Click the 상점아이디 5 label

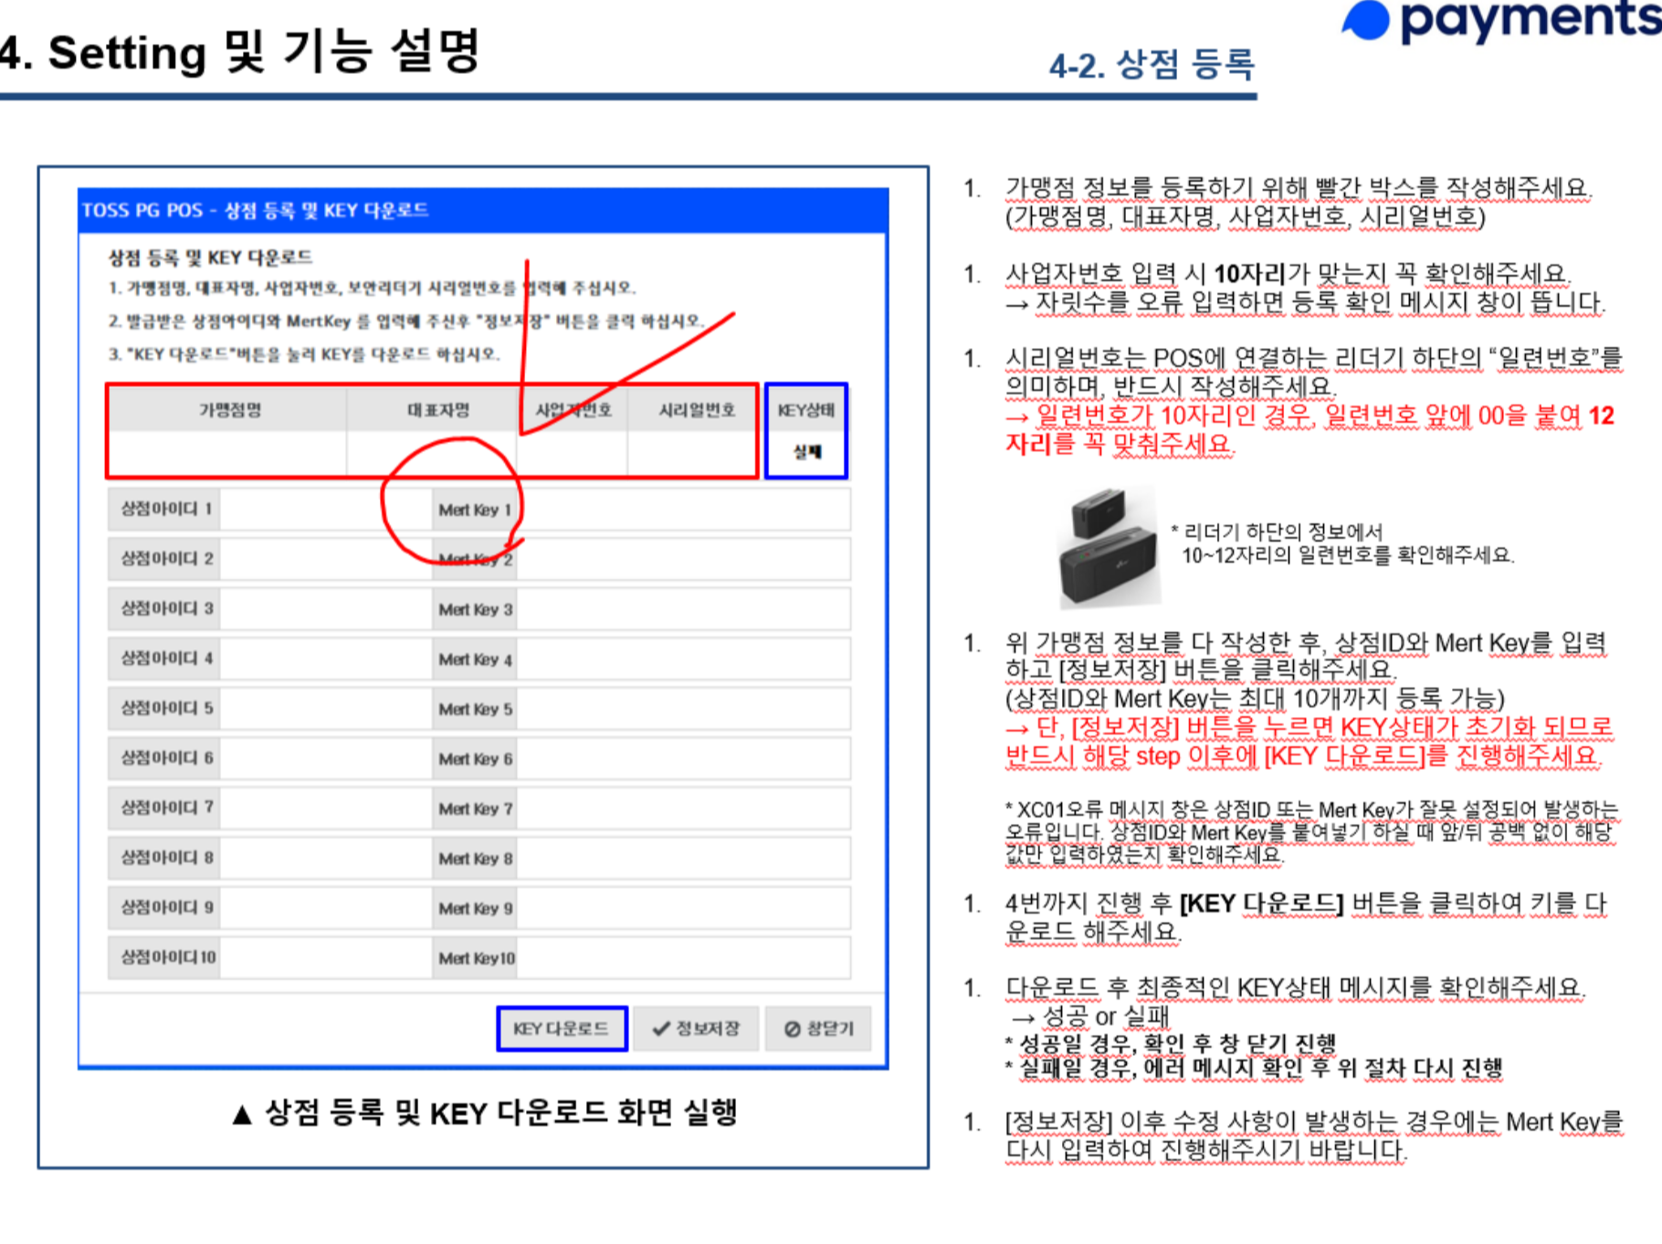coord(165,709)
